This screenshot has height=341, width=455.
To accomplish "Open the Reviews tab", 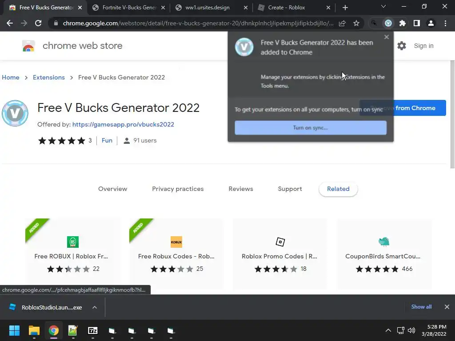I will tap(241, 189).
